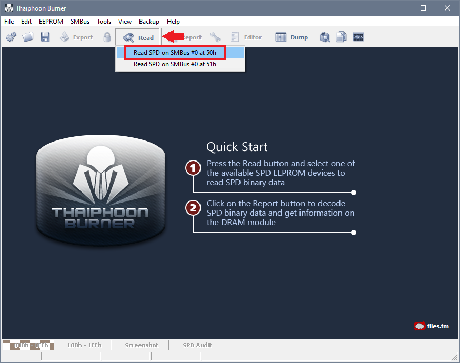Screen dimensions: 460x363
Task: Select Read SPD on SMBus #0 at 51h
Action: tap(180, 64)
